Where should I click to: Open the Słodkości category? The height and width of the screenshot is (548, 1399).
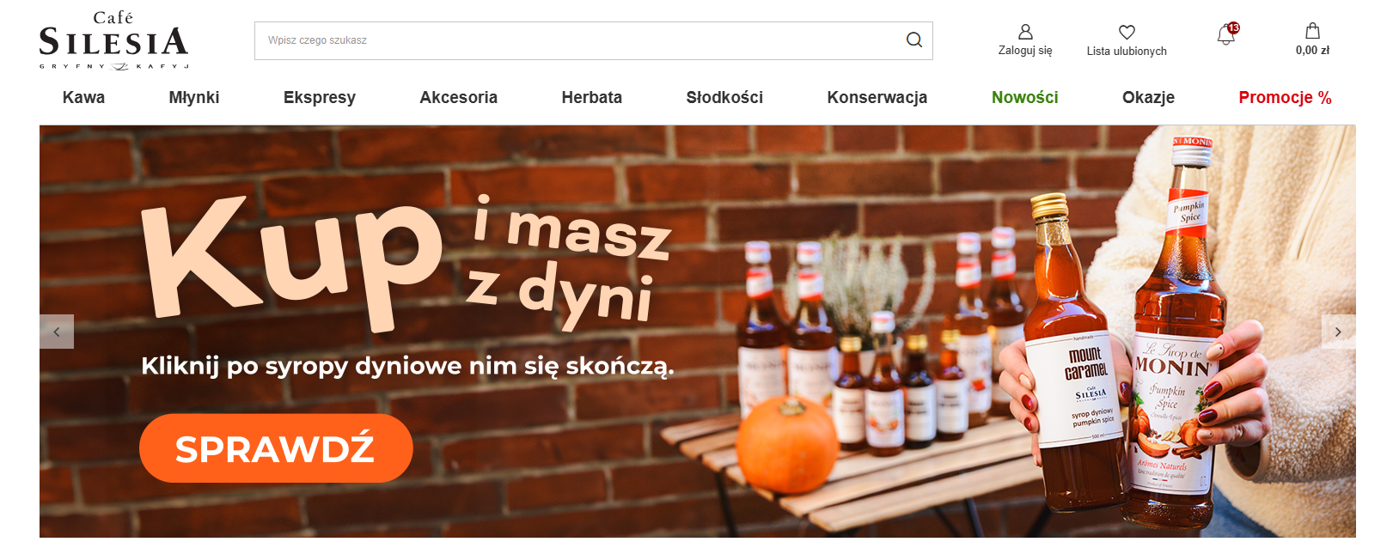(724, 98)
